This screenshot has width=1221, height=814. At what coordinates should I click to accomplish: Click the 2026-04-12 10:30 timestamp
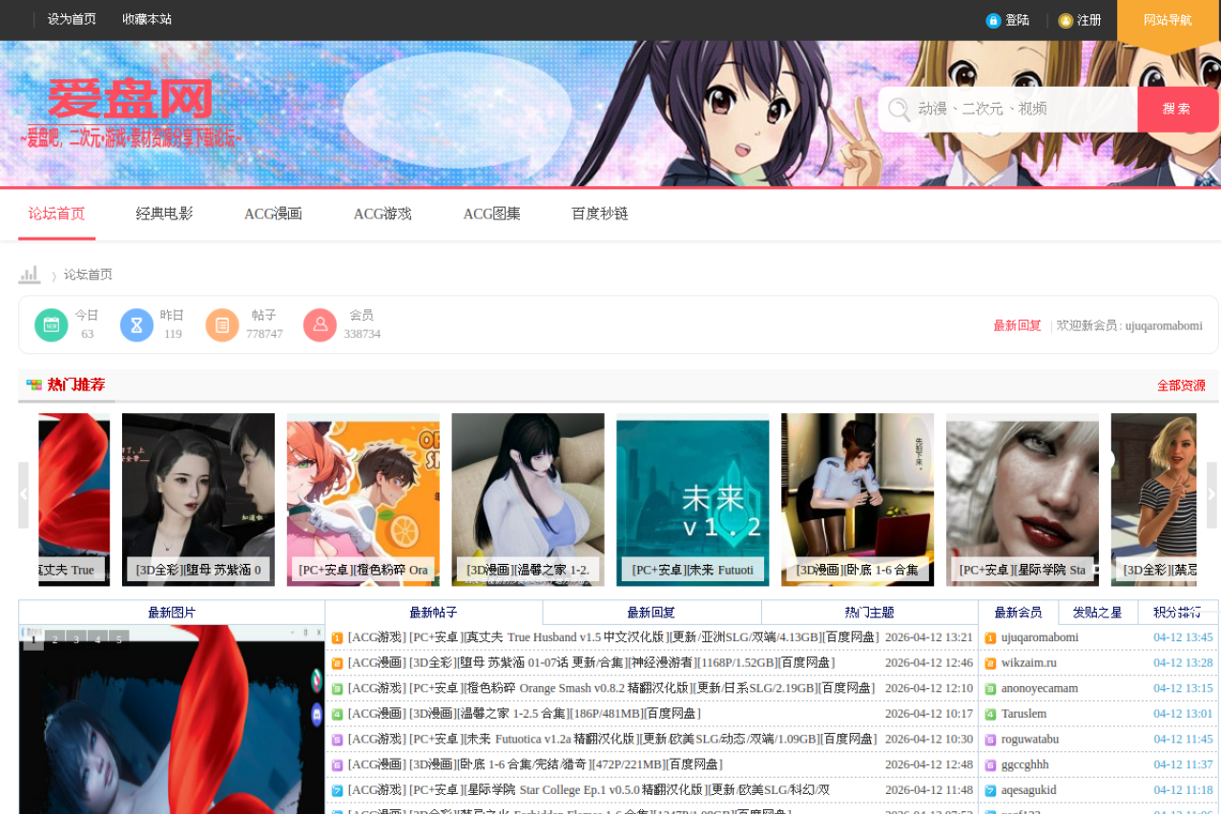click(x=929, y=740)
